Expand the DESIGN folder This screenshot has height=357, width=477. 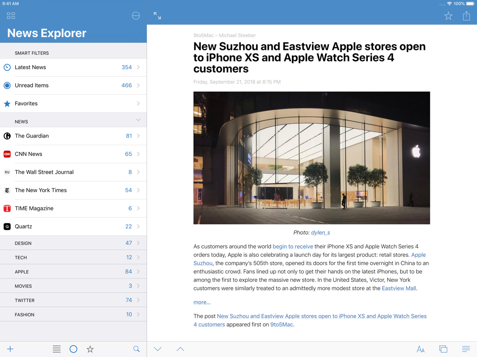pyautogui.click(x=73, y=243)
